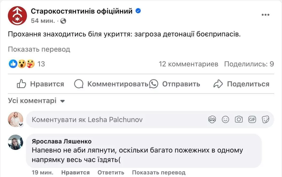Select the avatar sticker icon in comment bar
Screen dimensions: 282x177
pyautogui.click(x=212, y=119)
